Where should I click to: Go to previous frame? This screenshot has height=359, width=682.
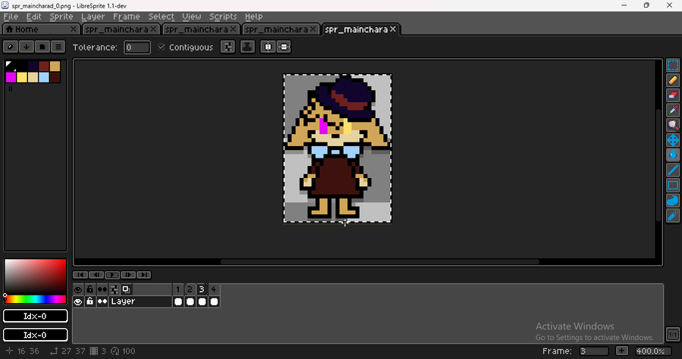pyautogui.click(x=96, y=275)
